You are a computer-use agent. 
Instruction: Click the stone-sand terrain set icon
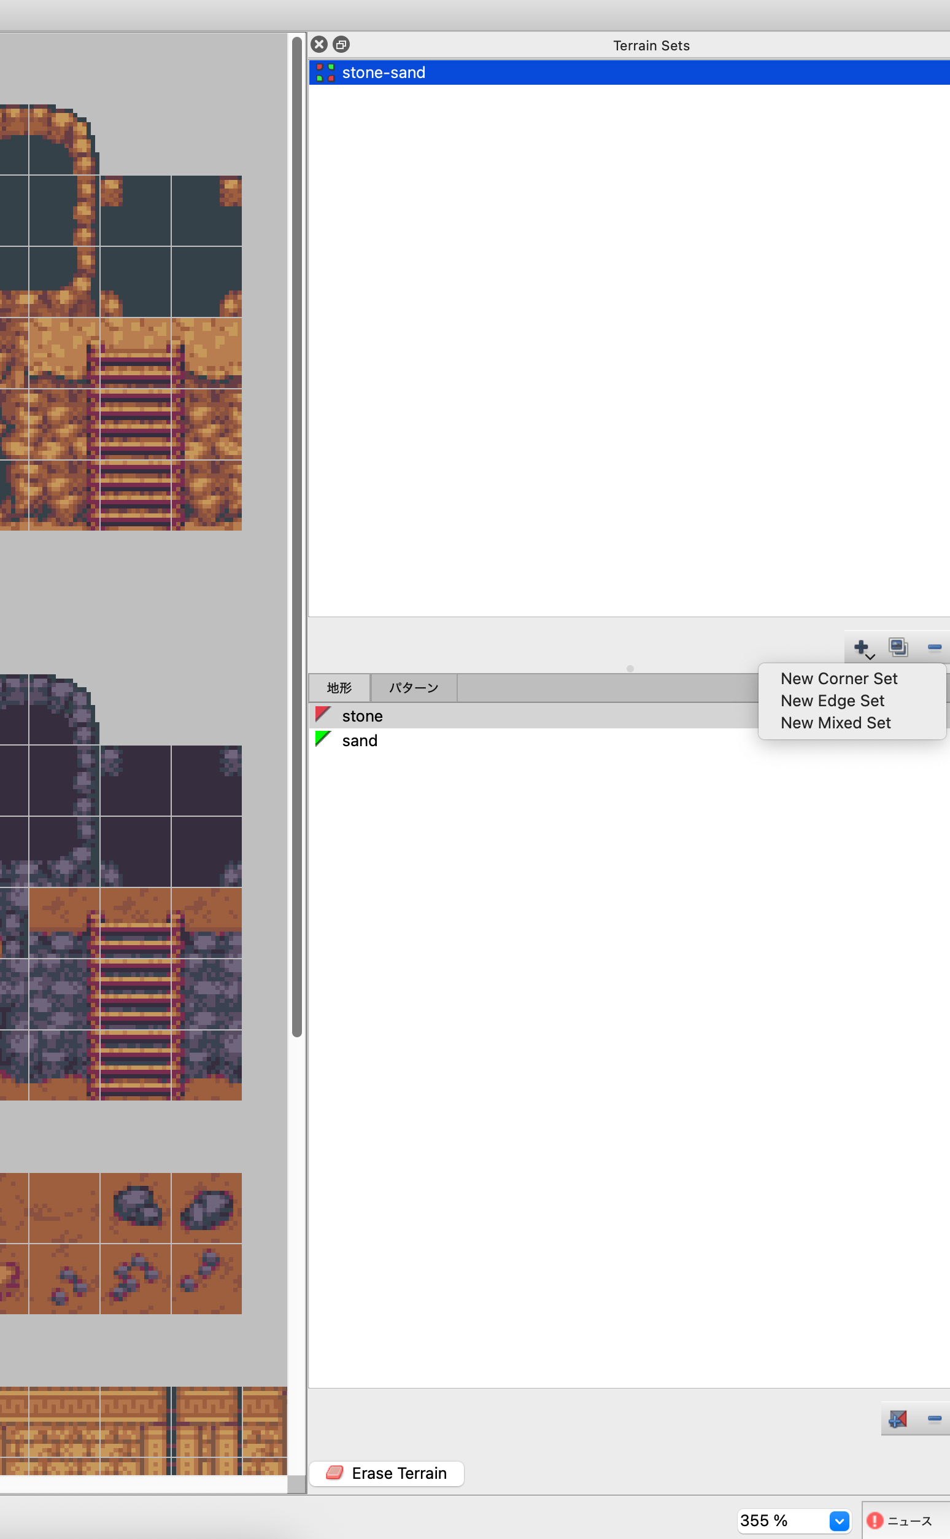click(x=325, y=73)
